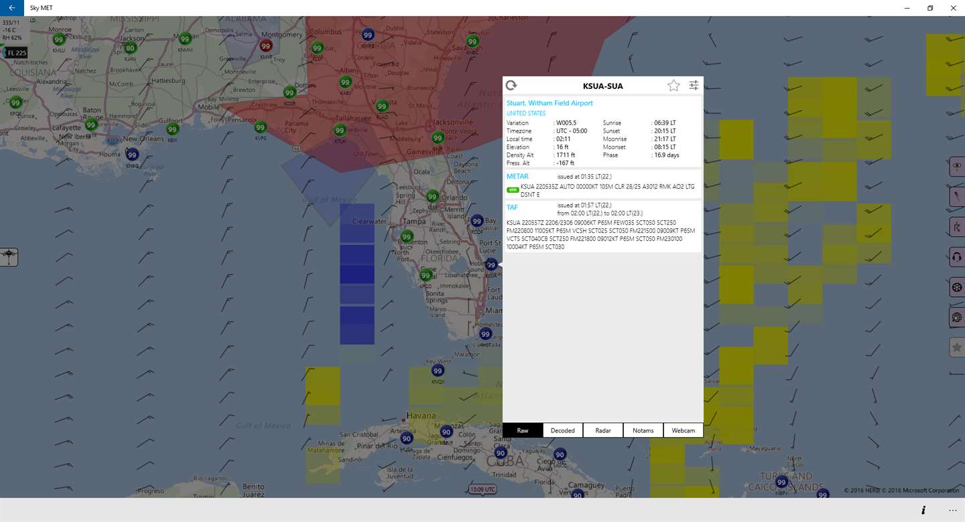Click the Moonrise value 21:17 LT
965x522 pixels.
pyautogui.click(x=665, y=139)
